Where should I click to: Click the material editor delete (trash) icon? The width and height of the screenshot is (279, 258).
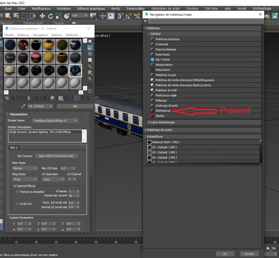pos(29,98)
